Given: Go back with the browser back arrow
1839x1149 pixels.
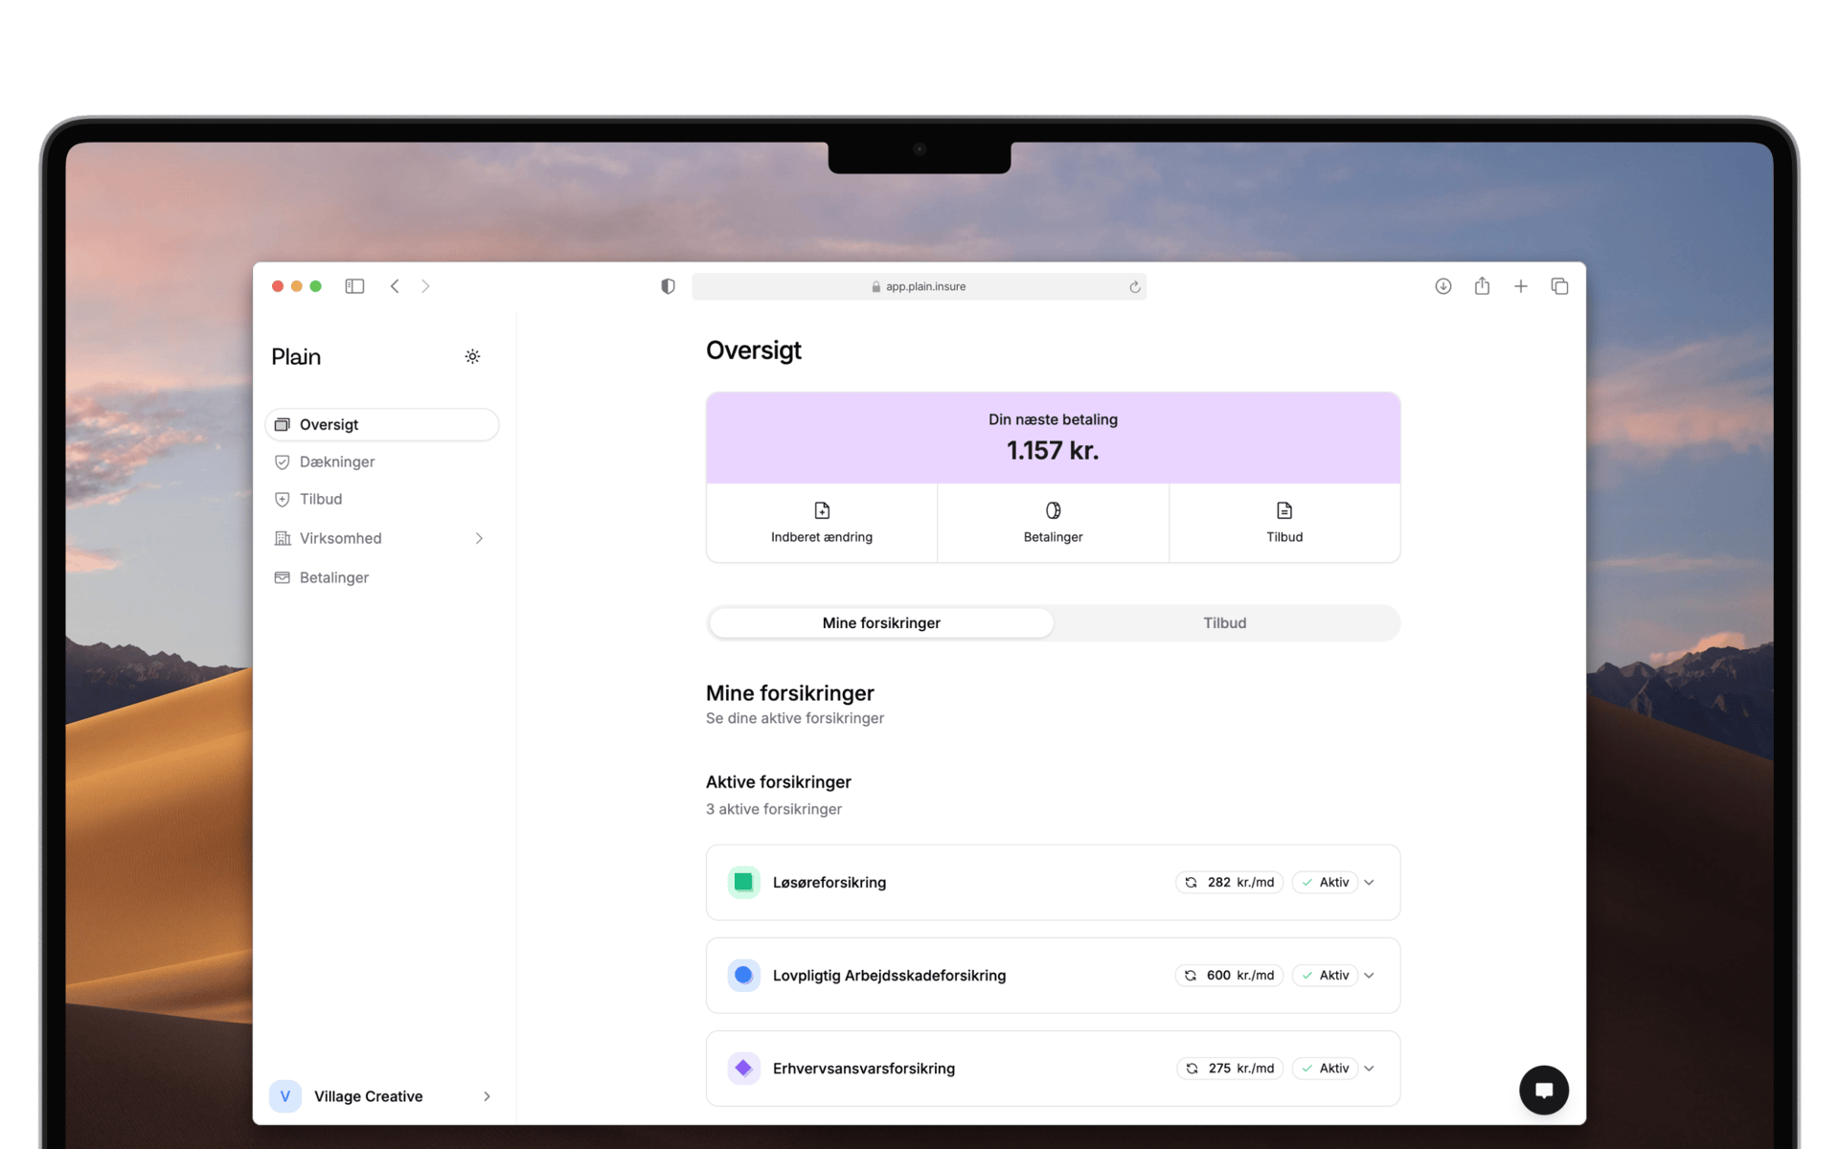Looking at the screenshot, I should tap(395, 286).
